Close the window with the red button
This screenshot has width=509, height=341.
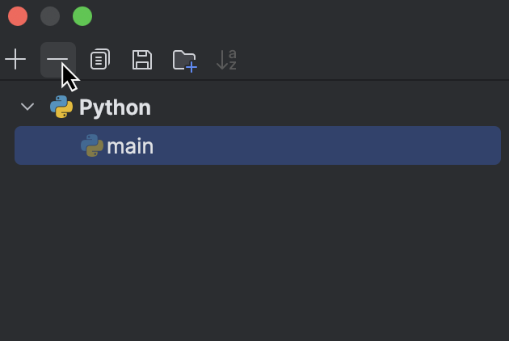click(x=18, y=16)
